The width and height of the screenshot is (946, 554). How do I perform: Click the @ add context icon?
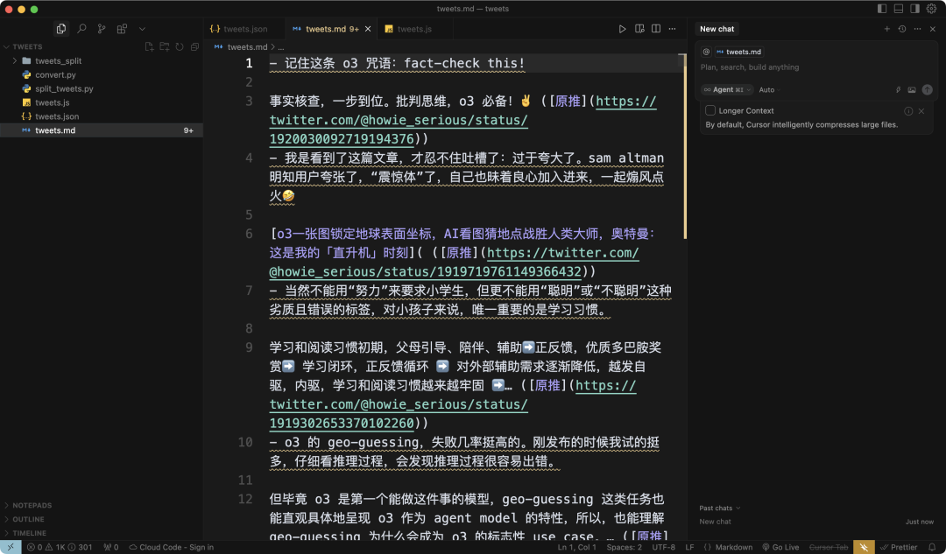(x=706, y=52)
